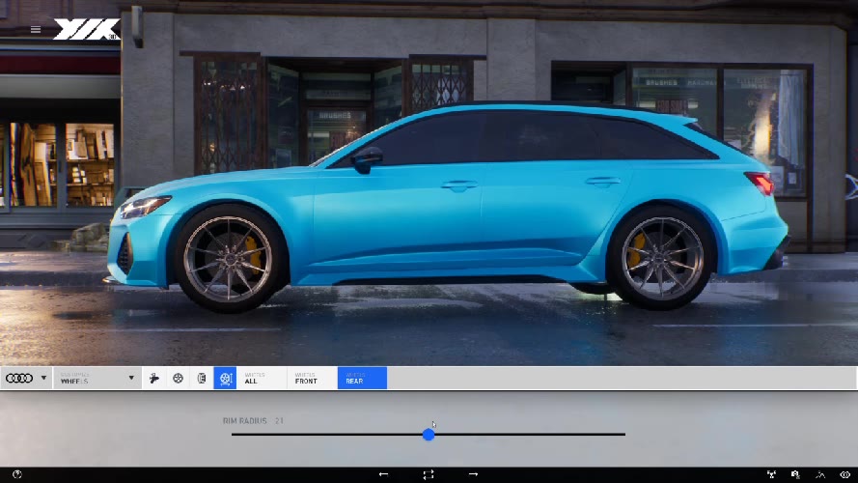Expand the Wheels category dropdown
The image size is (858, 483).
click(97, 379)
